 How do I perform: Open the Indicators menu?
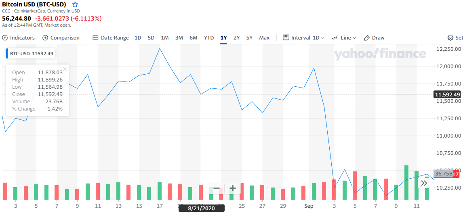tap(19, 38)
